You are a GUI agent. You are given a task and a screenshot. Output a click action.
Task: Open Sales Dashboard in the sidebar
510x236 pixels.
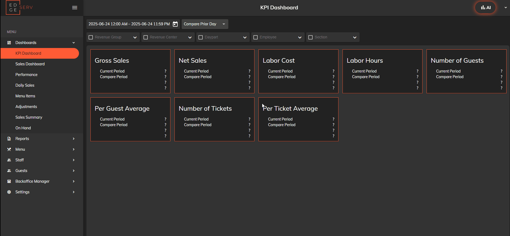30,64
